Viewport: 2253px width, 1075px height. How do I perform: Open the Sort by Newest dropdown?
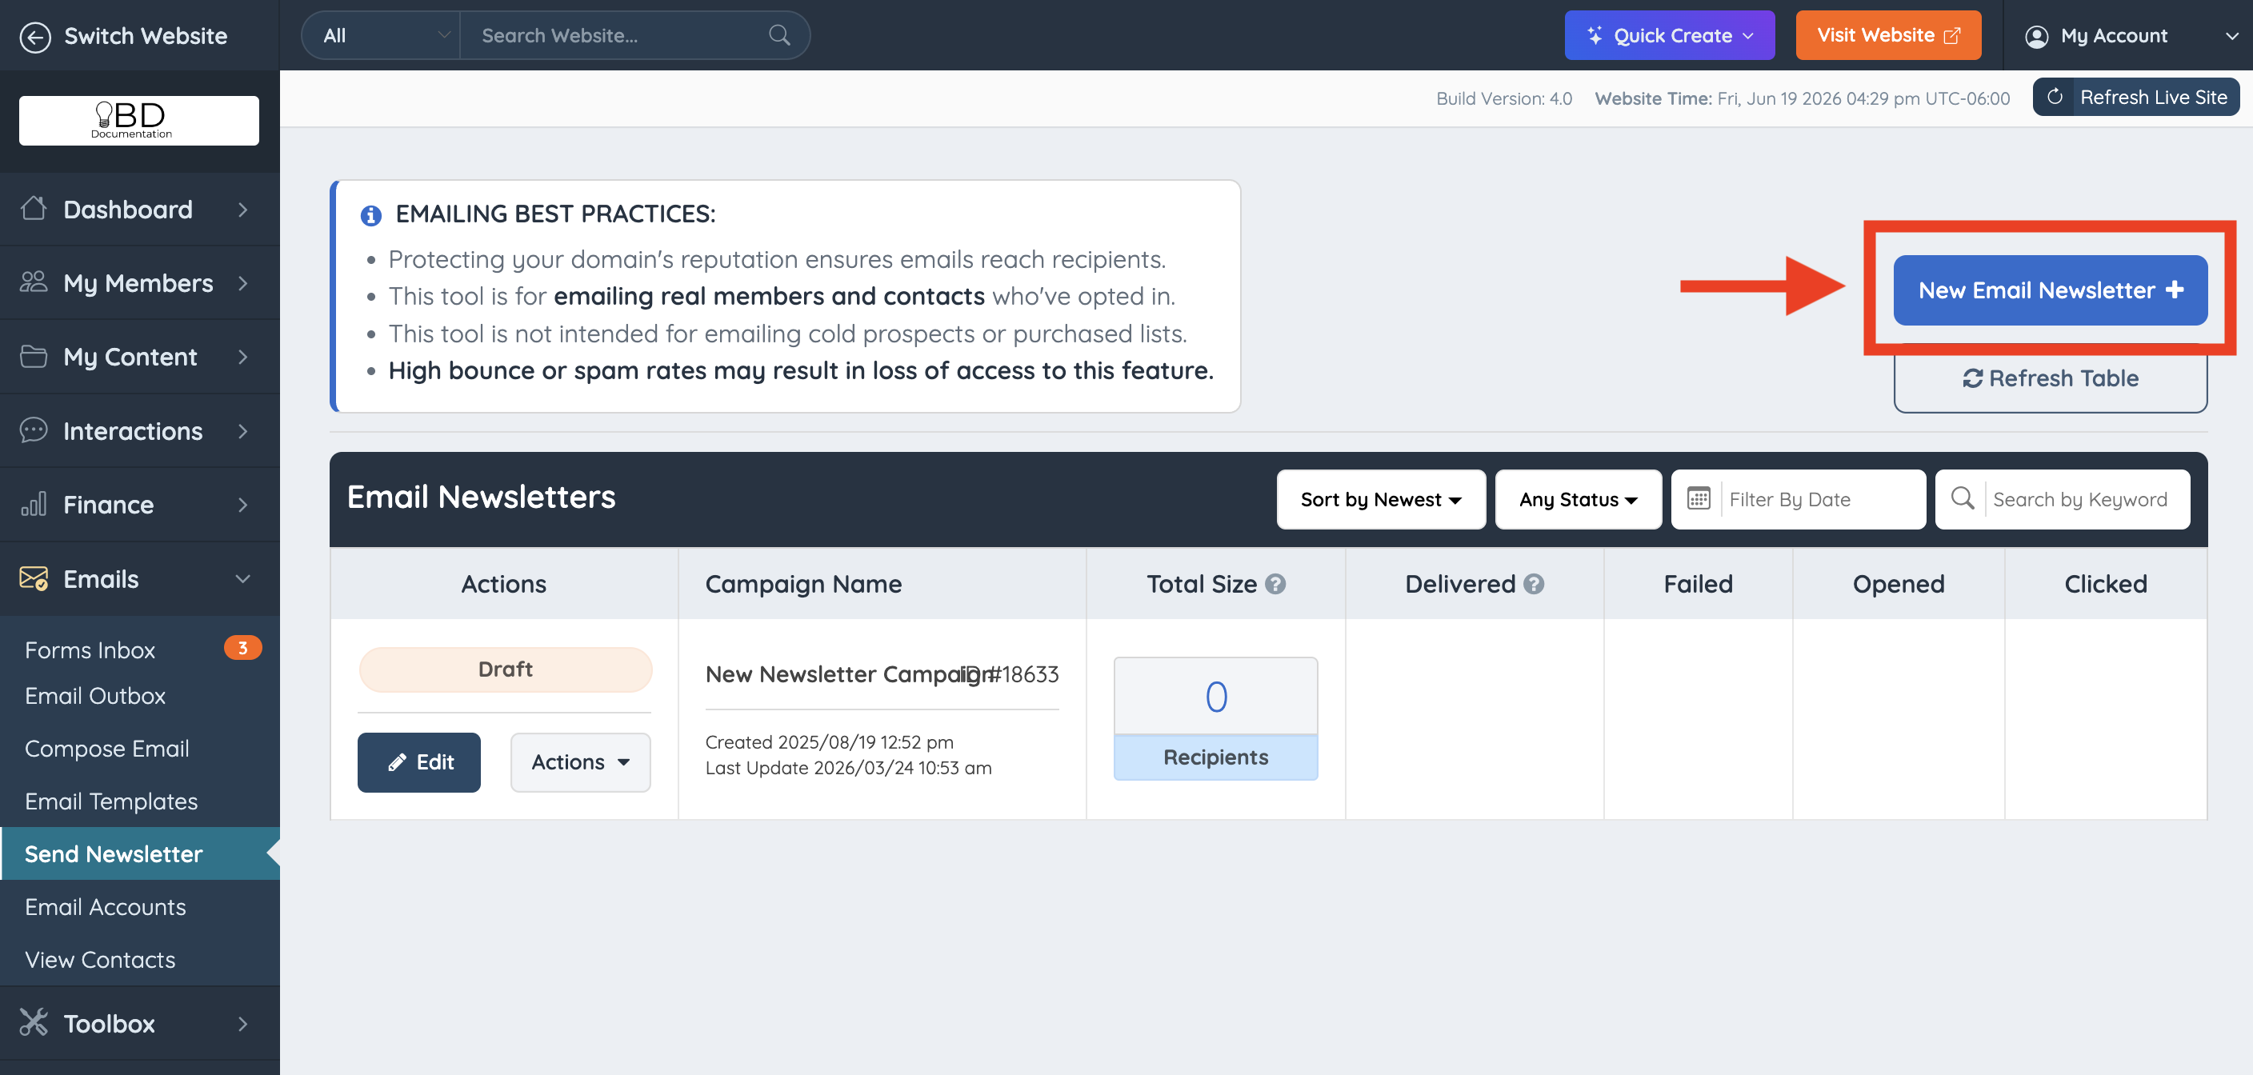(x=1380, y=498)
